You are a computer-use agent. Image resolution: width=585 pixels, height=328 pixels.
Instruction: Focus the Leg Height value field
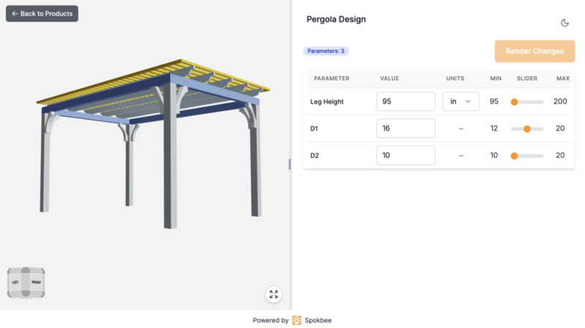(405, 102)
